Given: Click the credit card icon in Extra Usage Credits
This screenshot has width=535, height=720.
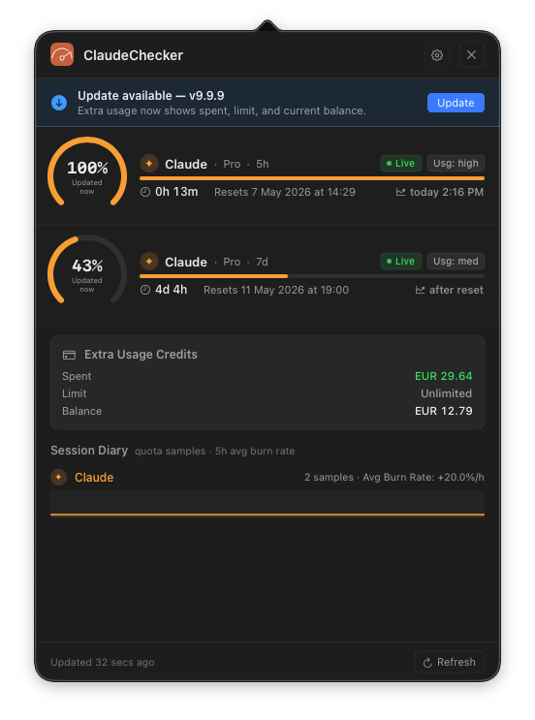Looking at the screenshot, I should tap(70, 355).
